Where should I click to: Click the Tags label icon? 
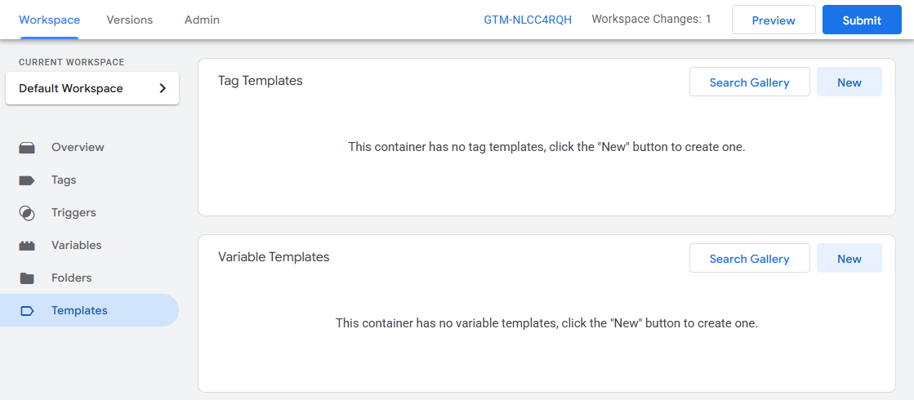click(x=27, y=180)
